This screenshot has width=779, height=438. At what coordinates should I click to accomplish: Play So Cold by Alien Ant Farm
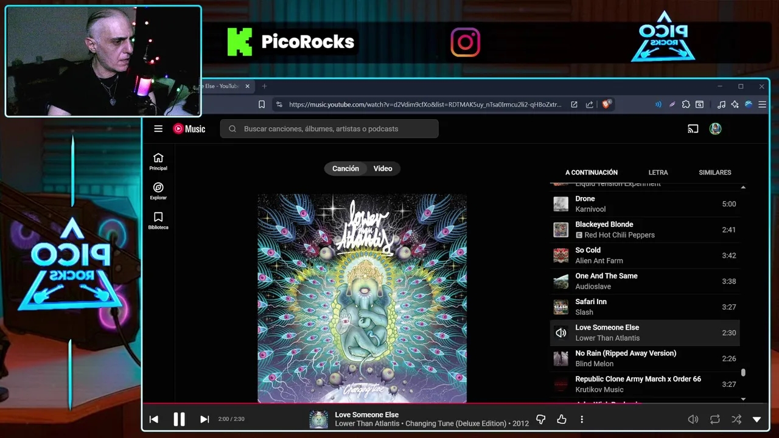click(x=645, y=255)
